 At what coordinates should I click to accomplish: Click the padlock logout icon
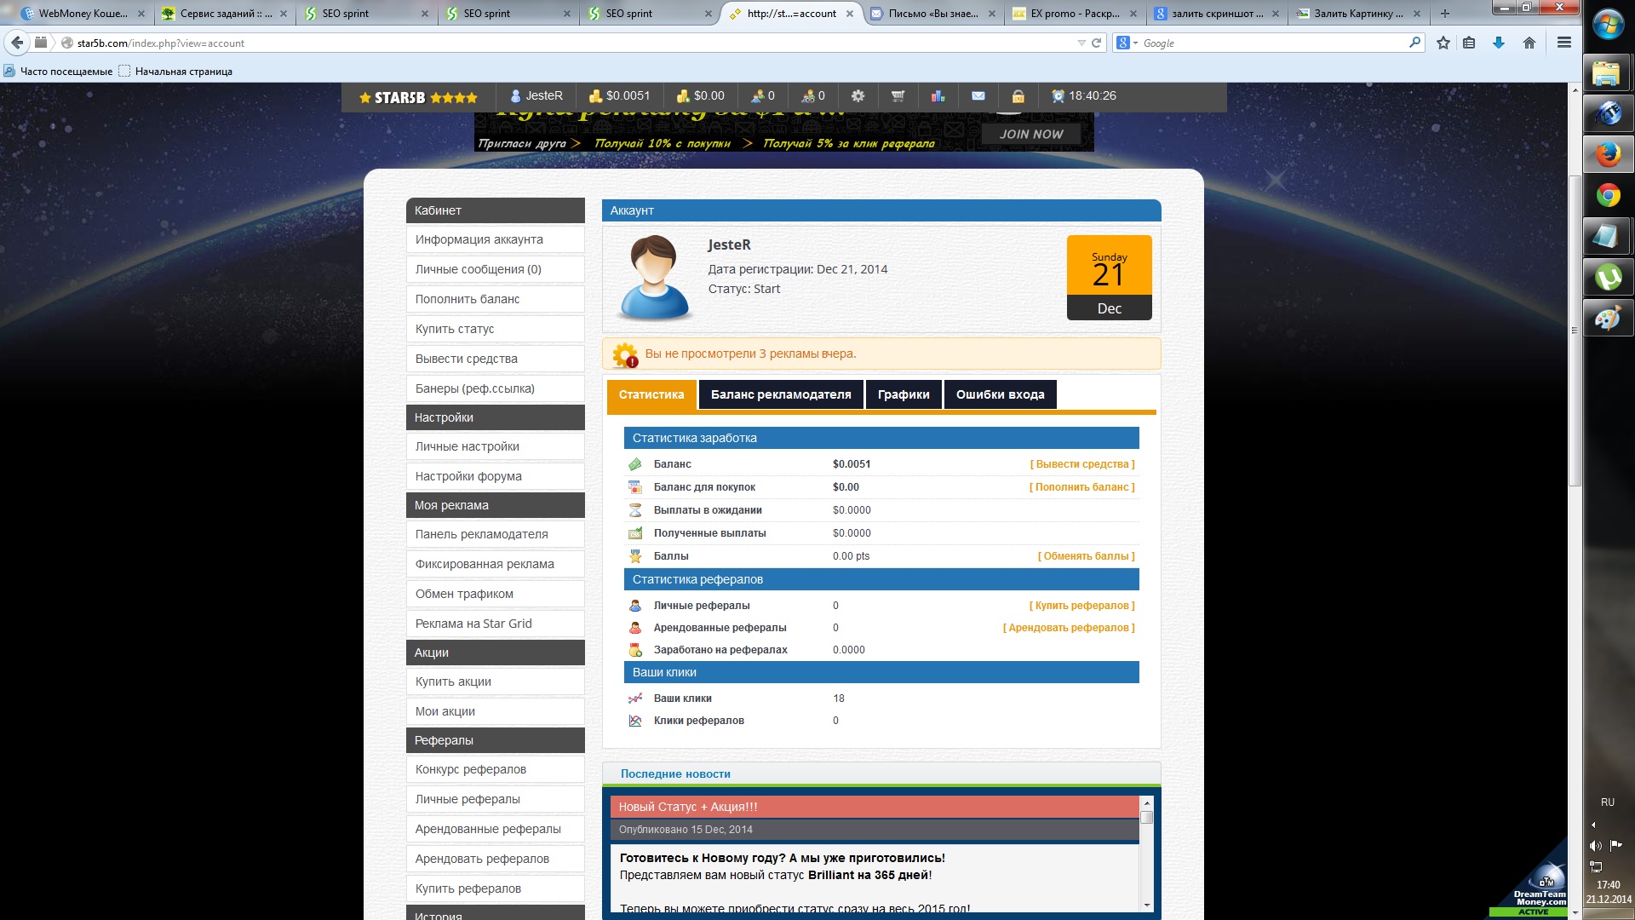click(1018, 96)
